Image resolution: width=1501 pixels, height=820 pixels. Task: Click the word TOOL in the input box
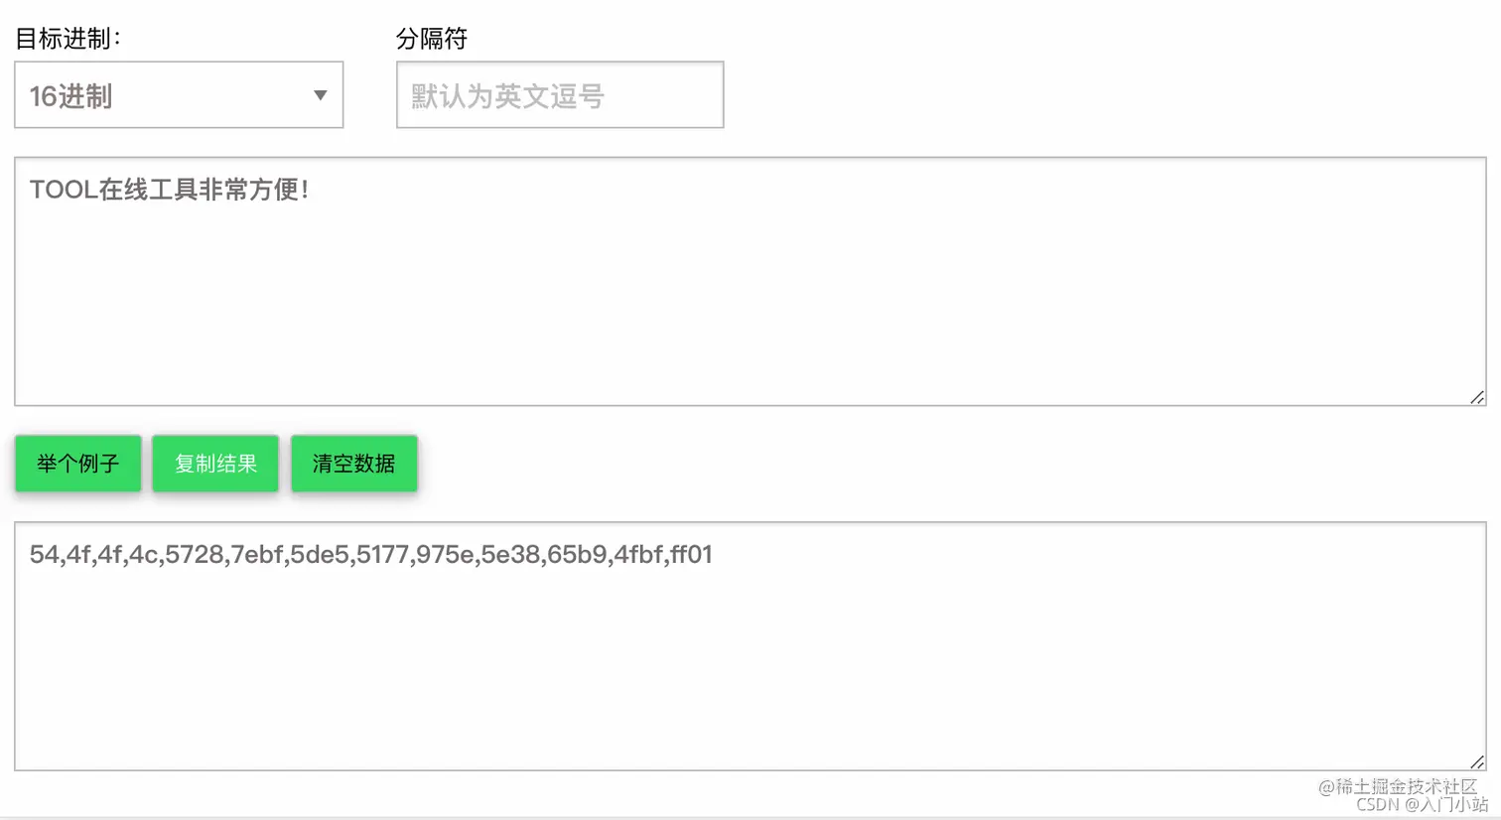(63, 190)
